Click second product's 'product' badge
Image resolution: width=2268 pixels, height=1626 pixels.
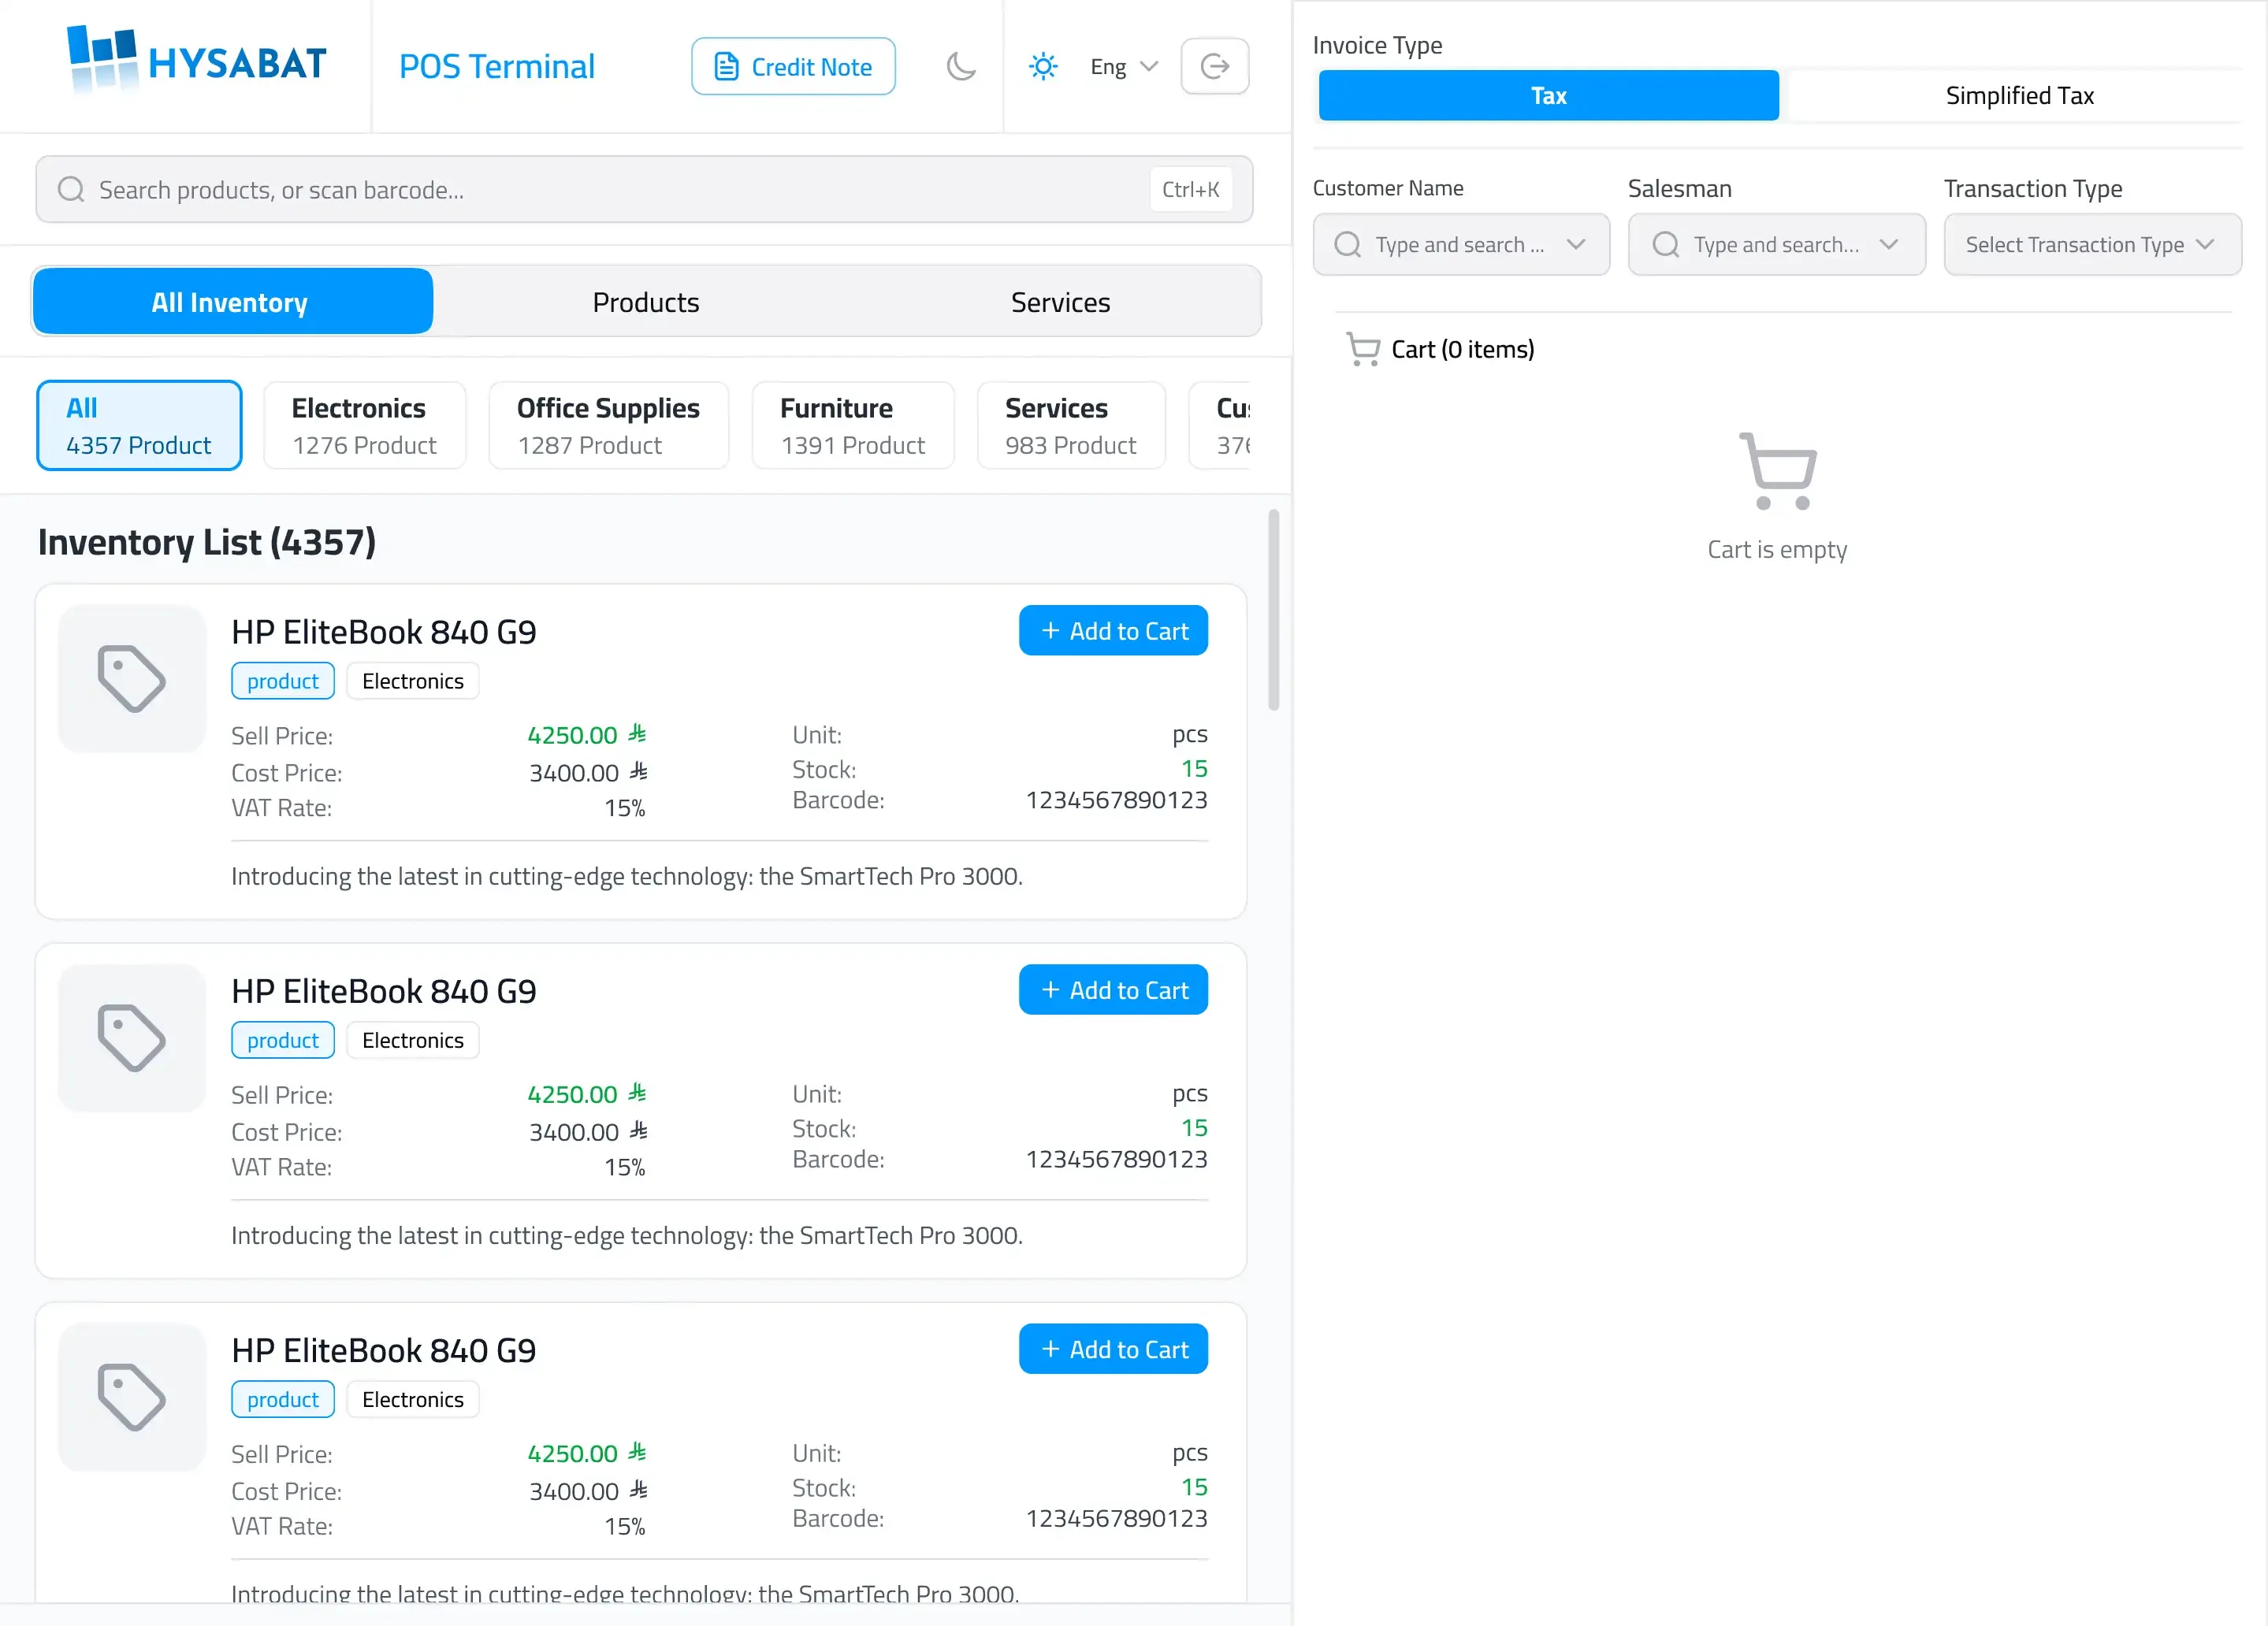pos(283,1041)
